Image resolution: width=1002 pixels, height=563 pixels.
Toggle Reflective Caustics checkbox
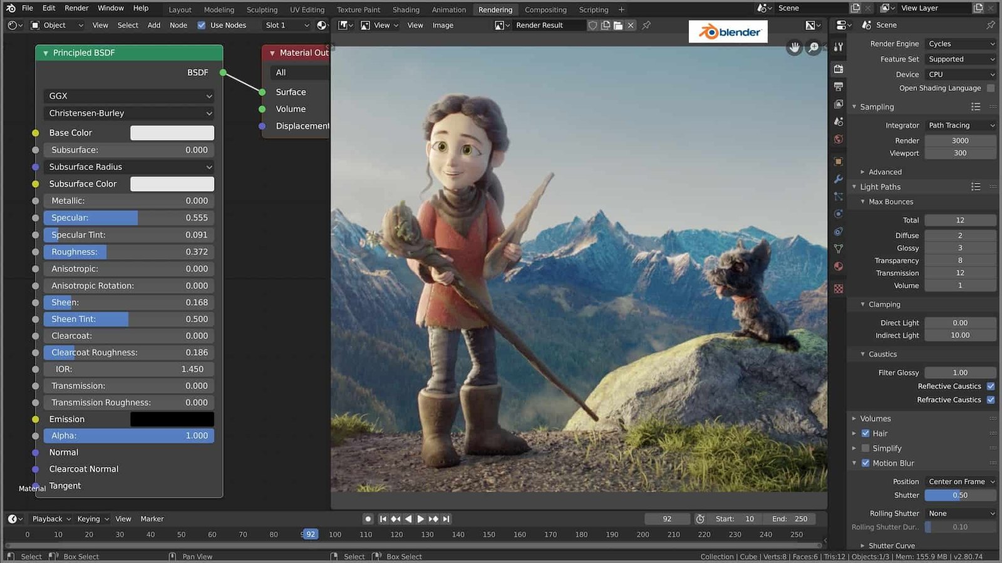pos(991,386)
